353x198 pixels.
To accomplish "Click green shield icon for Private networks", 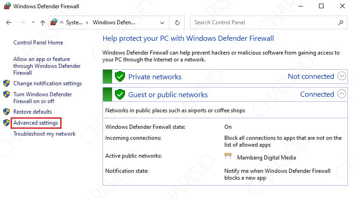I will (x=120, y=77).
